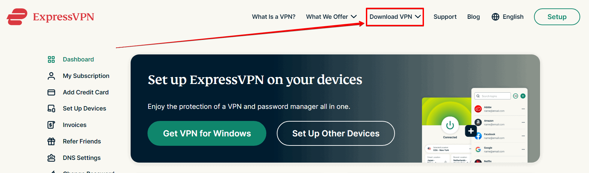The height and width of the screenshot is (173, 589).
Task: Toggle the VPN power button in preview
Action: pos(450,125)
